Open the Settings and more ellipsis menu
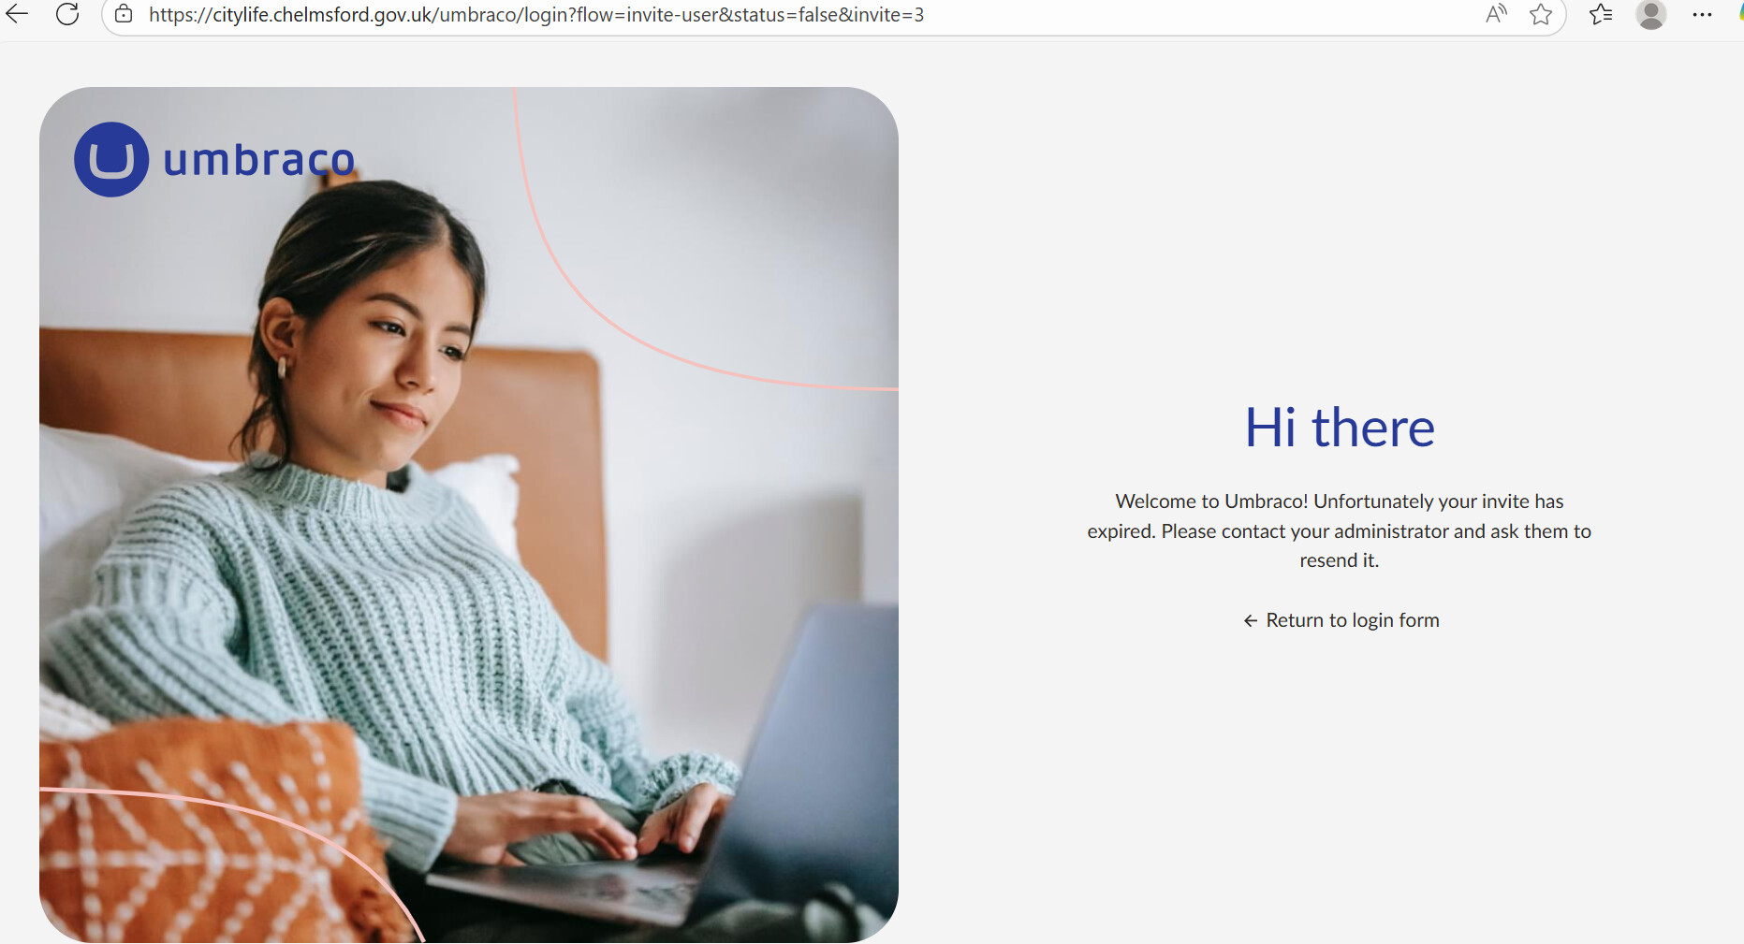 pyautogui.click(x=1702, y=14)
